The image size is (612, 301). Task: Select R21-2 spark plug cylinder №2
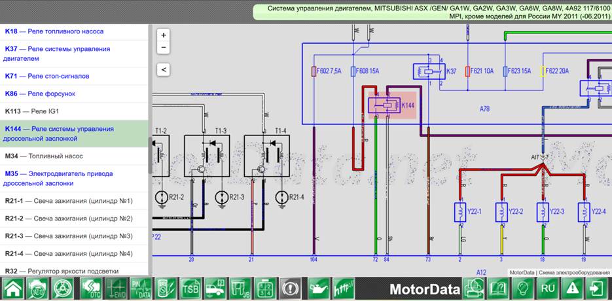74,219
